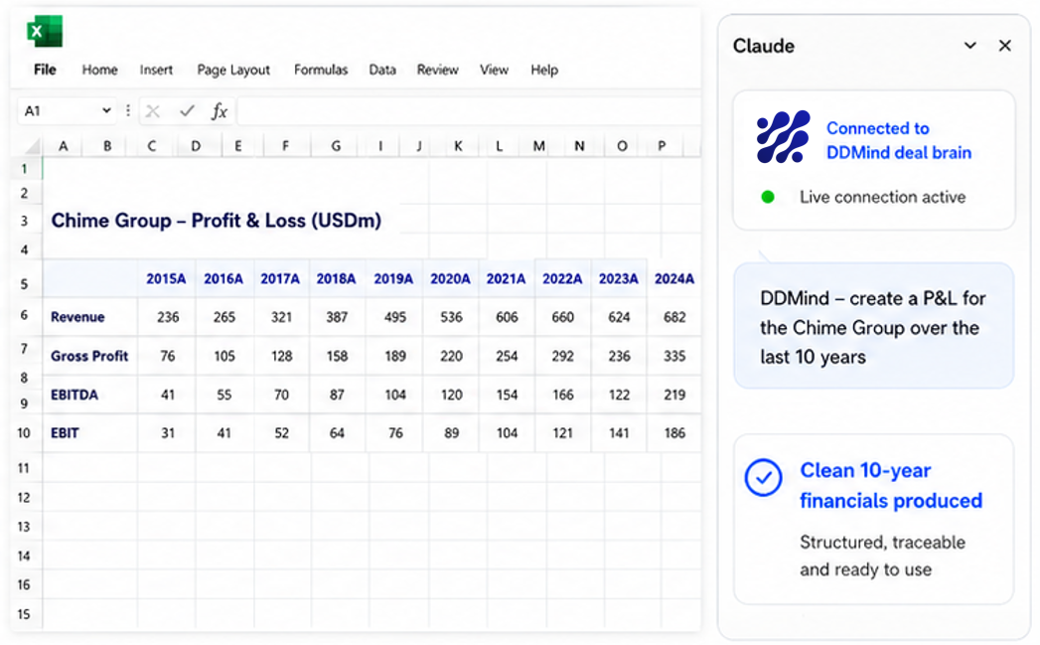Select the 2024A EBIT cell showing 186
Image resolution: width=1040 pixels, height=645 pixels.
pyautogui.click(x=674, y=433)
